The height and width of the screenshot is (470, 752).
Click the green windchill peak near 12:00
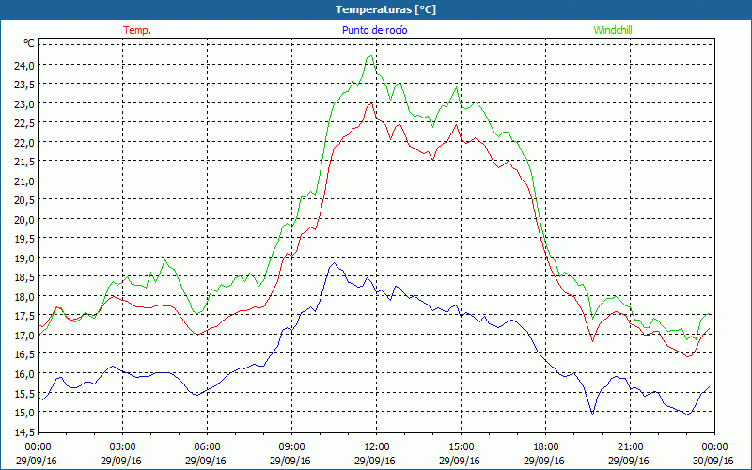pyautogui.click(x=371, y=56)
